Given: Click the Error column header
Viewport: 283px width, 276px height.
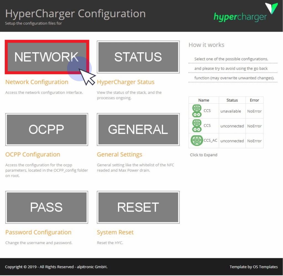Looking at the screenshot, I should [254, 100].
